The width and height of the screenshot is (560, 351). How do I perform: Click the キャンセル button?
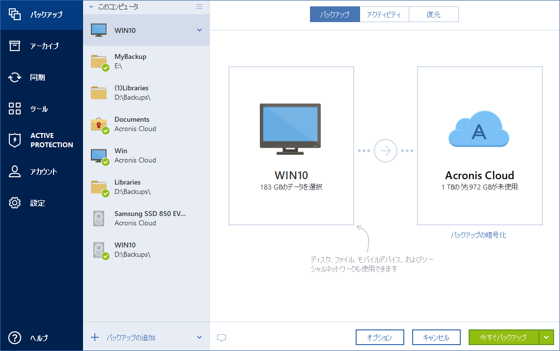pyautogui.click(x=436, y=337)
